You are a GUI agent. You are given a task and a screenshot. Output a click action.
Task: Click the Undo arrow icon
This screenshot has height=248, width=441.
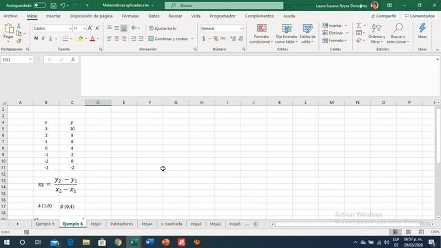[x=63, y=6]
